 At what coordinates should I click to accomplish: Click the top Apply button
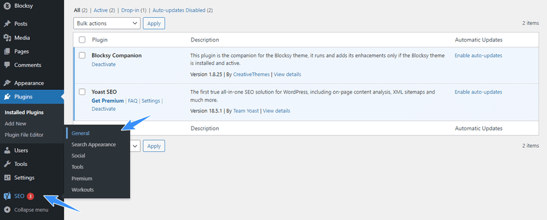pos(154,23)
